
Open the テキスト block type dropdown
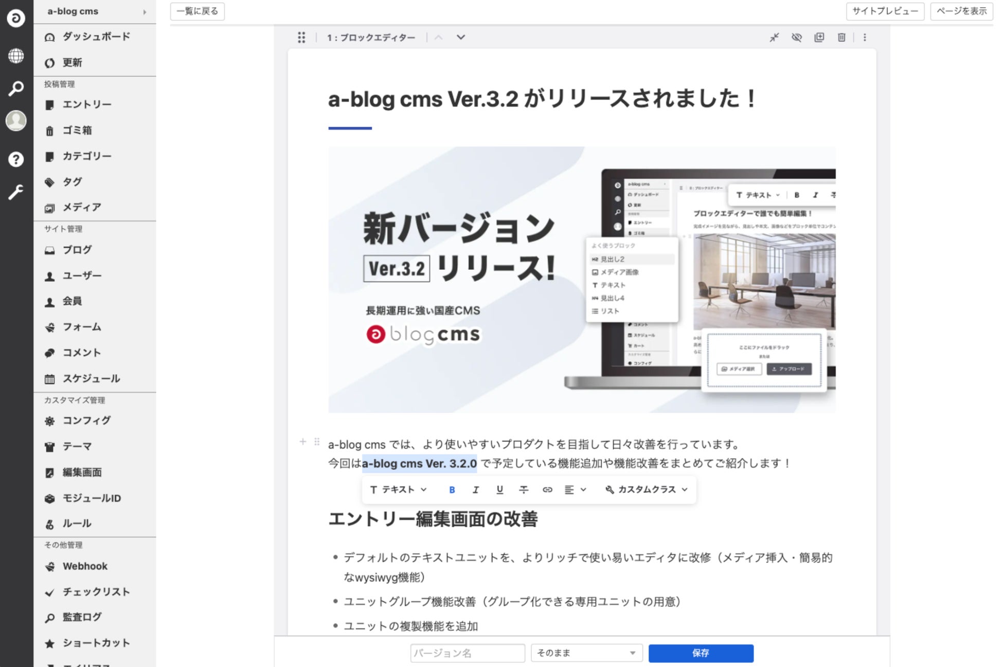pos(399,490)
